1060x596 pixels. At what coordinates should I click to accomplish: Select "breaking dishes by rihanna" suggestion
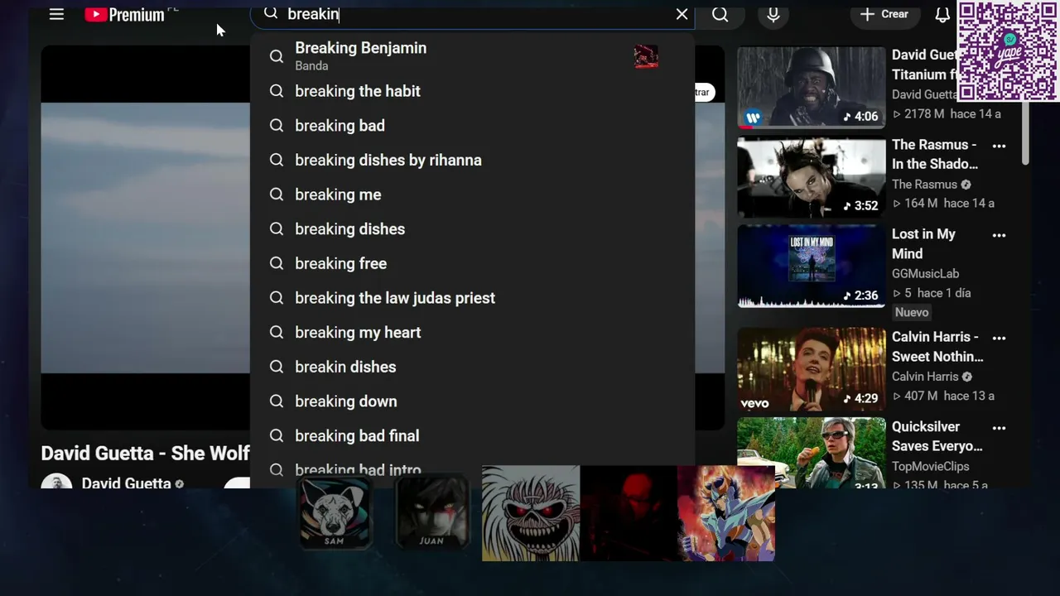click(x=472, y=160)
